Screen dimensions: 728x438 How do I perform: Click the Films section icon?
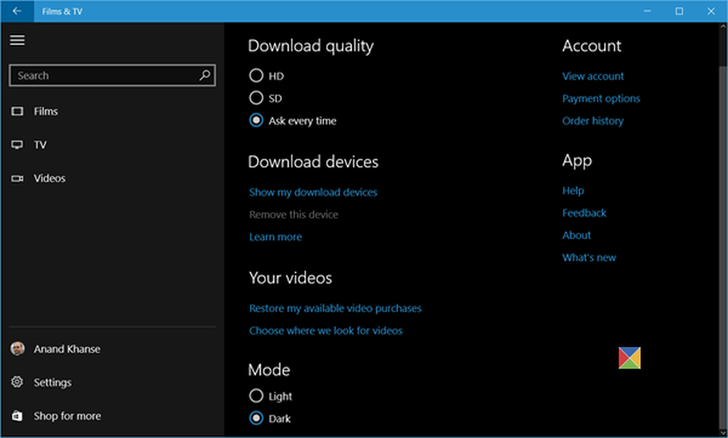pos(17,111)
